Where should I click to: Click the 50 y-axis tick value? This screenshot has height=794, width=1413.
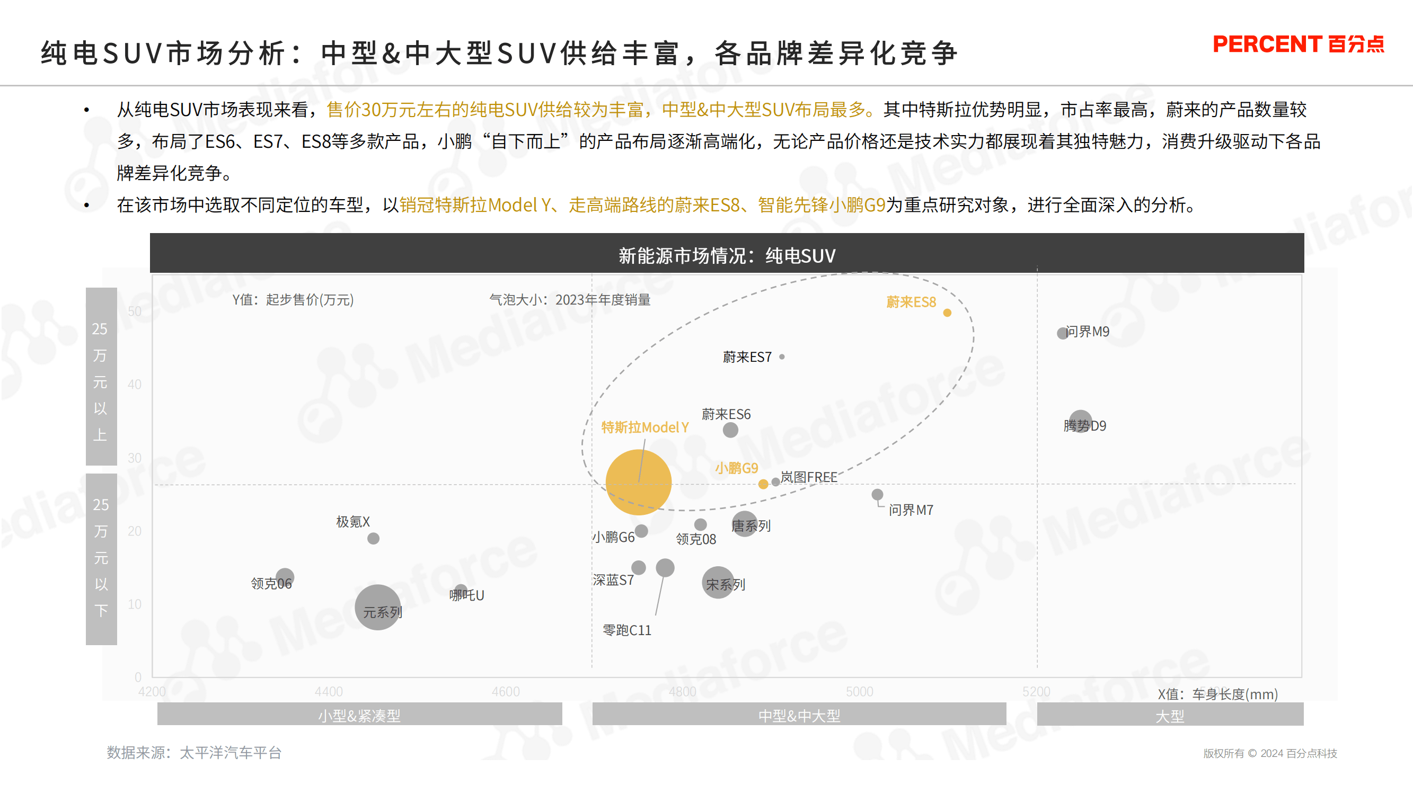coord(135,311)
